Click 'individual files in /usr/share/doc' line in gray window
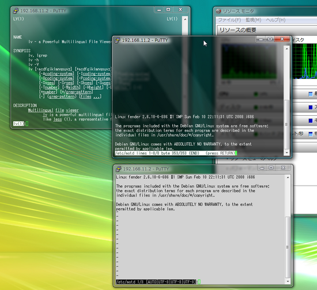 pos(165,195)
